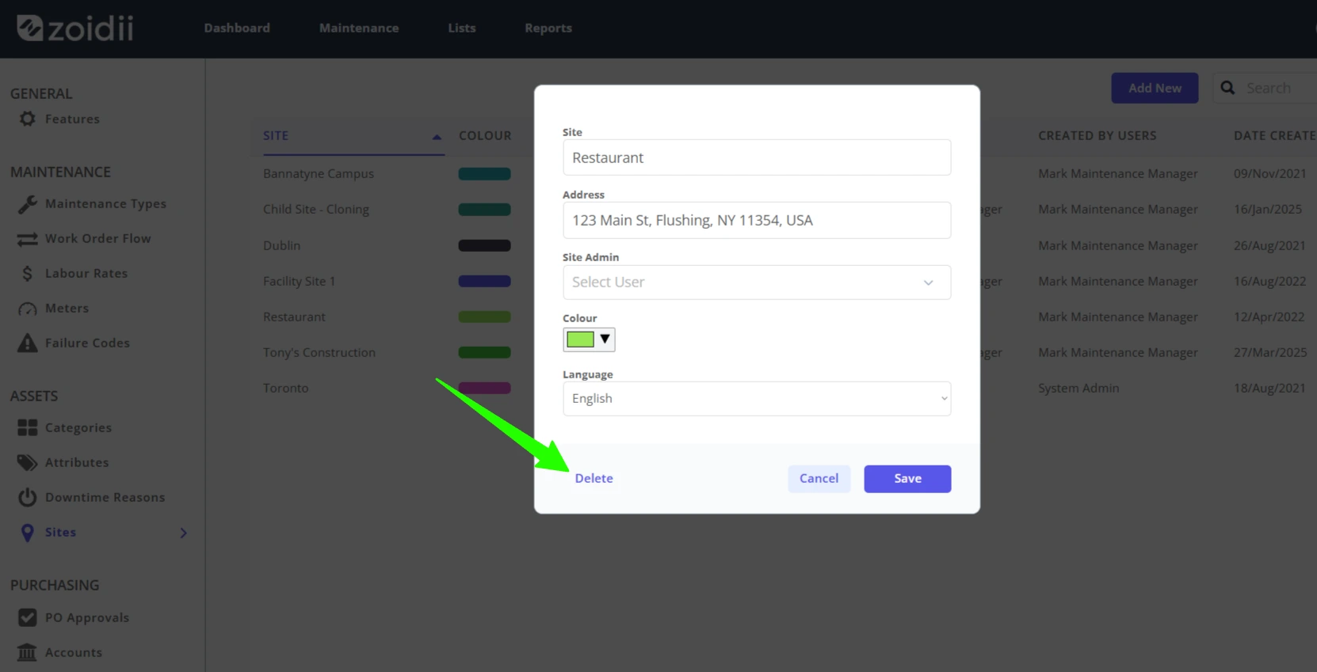Screen dimensions: 1317x672
Task: Click the PO Approvals checkbox icon
Action: 28,618
